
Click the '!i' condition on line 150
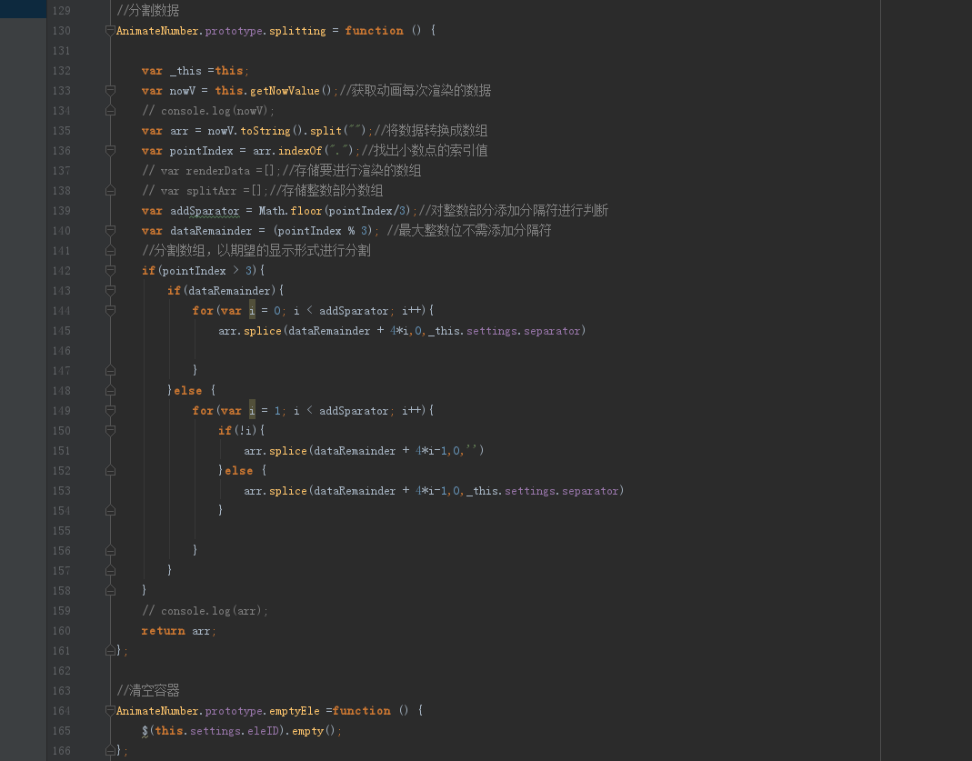click(x=246, y=431)
